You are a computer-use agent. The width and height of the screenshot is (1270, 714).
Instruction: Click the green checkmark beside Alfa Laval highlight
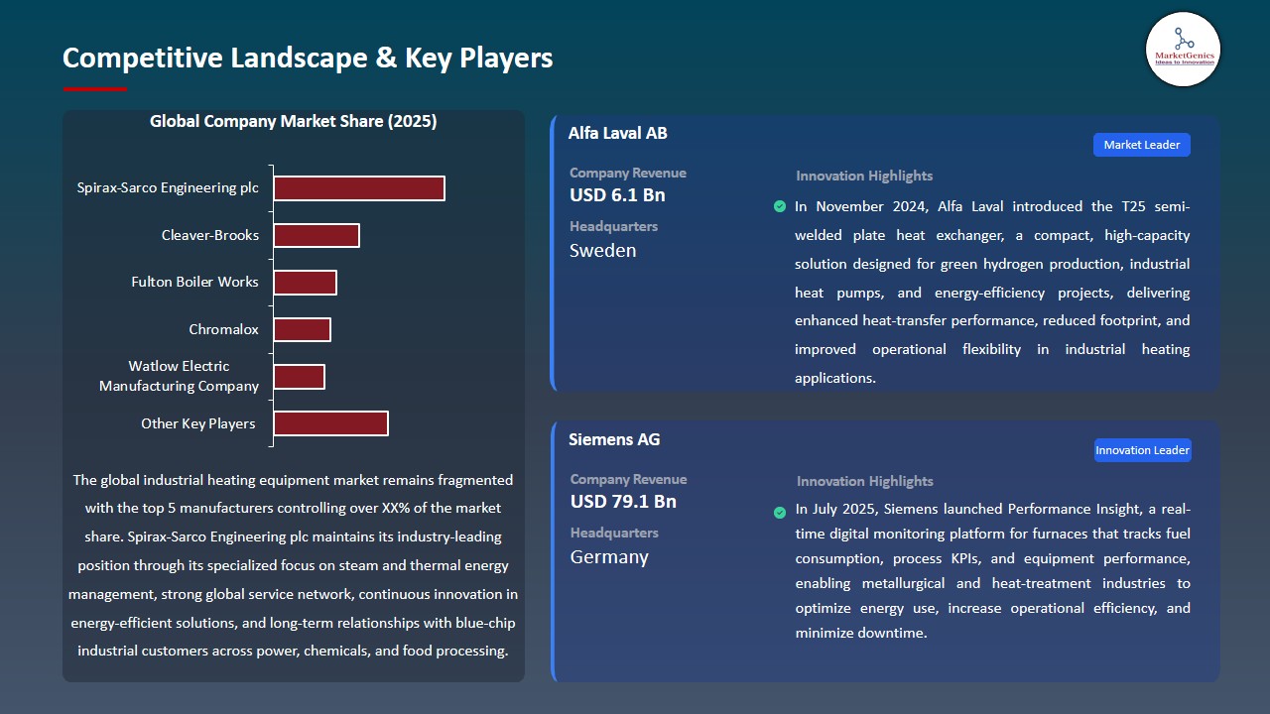(x=780, y=206)
